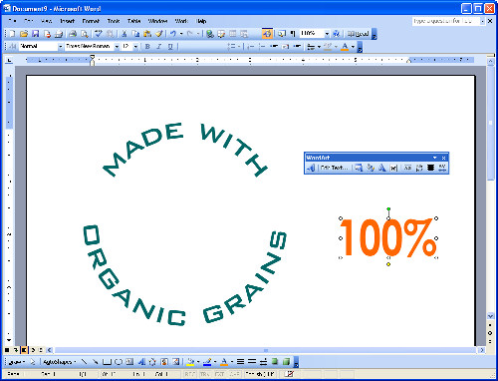Viewport: 498px width, 381px height.
Task: Click the Read button on toolbar
Action: (359, 34)
